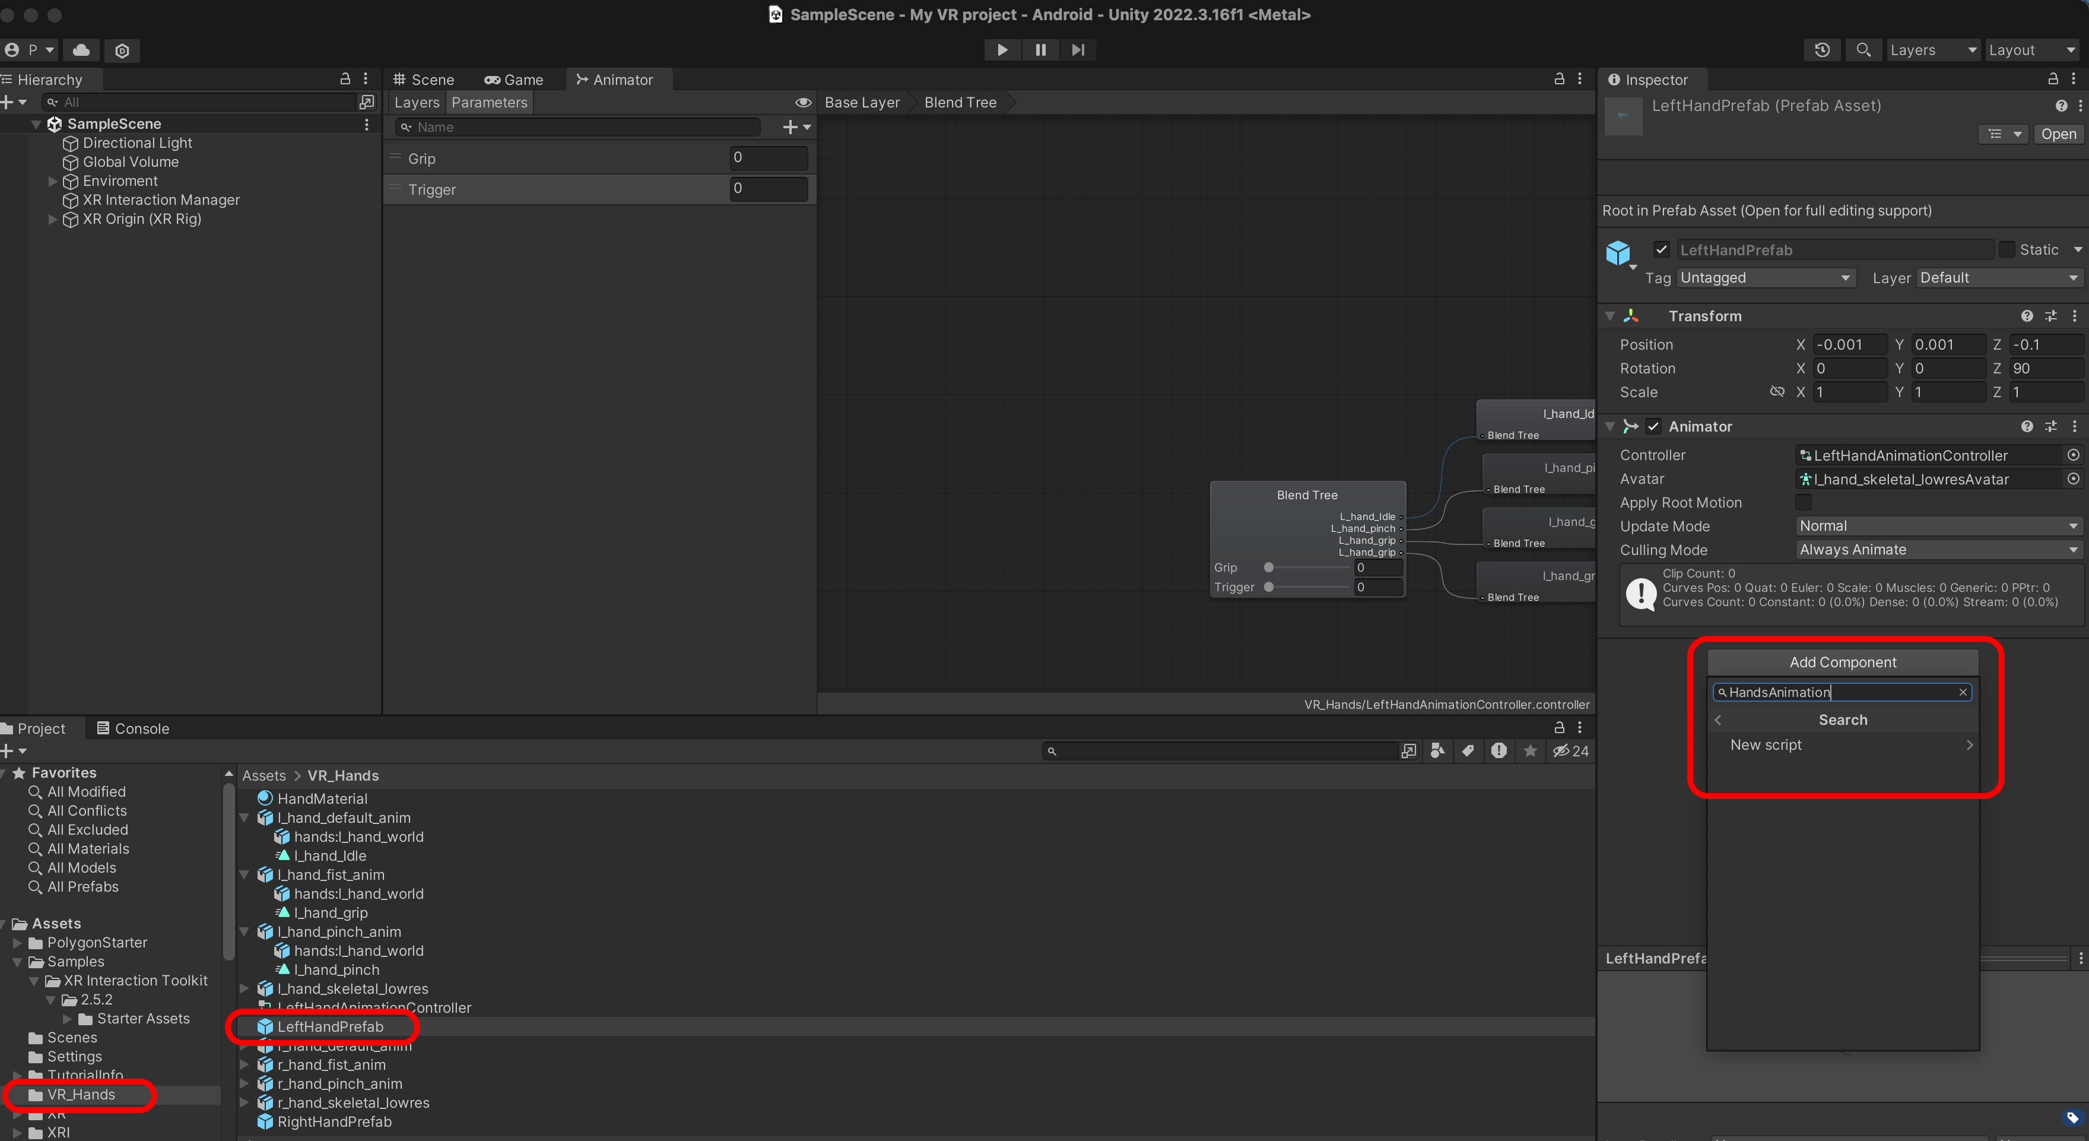The image size is (2089, 1141).
Task: Open Transform component help icon
Action: click(2027, 316)
